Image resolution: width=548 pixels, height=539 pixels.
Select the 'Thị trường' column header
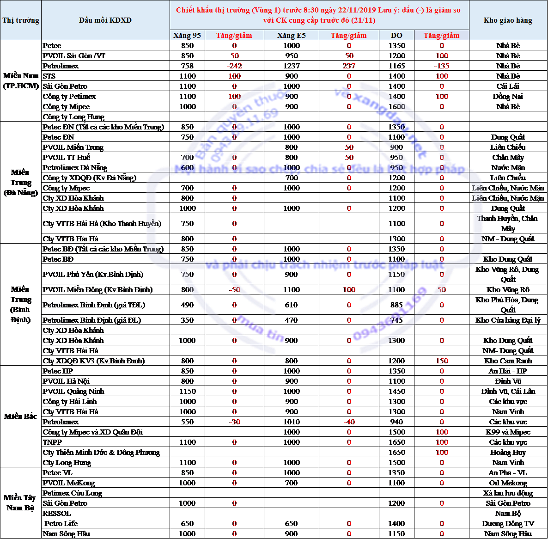[21, 20]
